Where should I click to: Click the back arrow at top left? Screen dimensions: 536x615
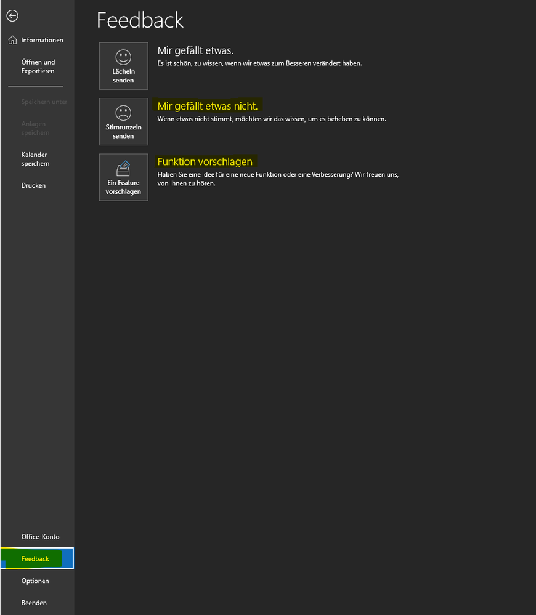pyautogui.click(x=12, y=15)
